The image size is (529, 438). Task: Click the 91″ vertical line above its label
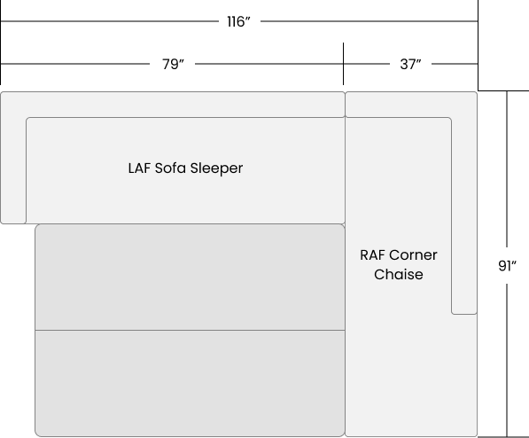click(x=507, y=169)
